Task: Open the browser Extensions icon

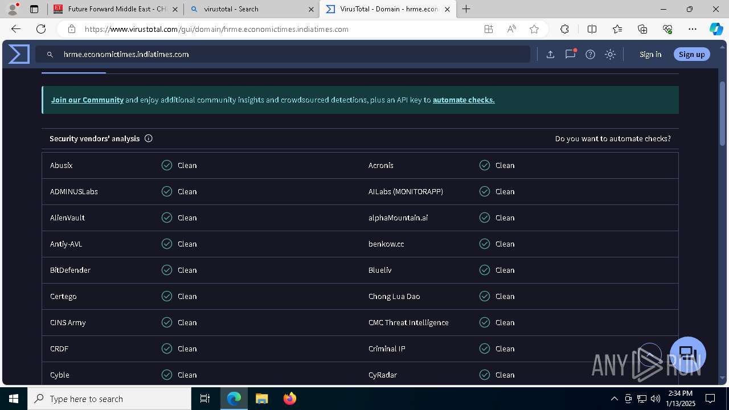Action: pyautogui.click(x=564, y=29)
